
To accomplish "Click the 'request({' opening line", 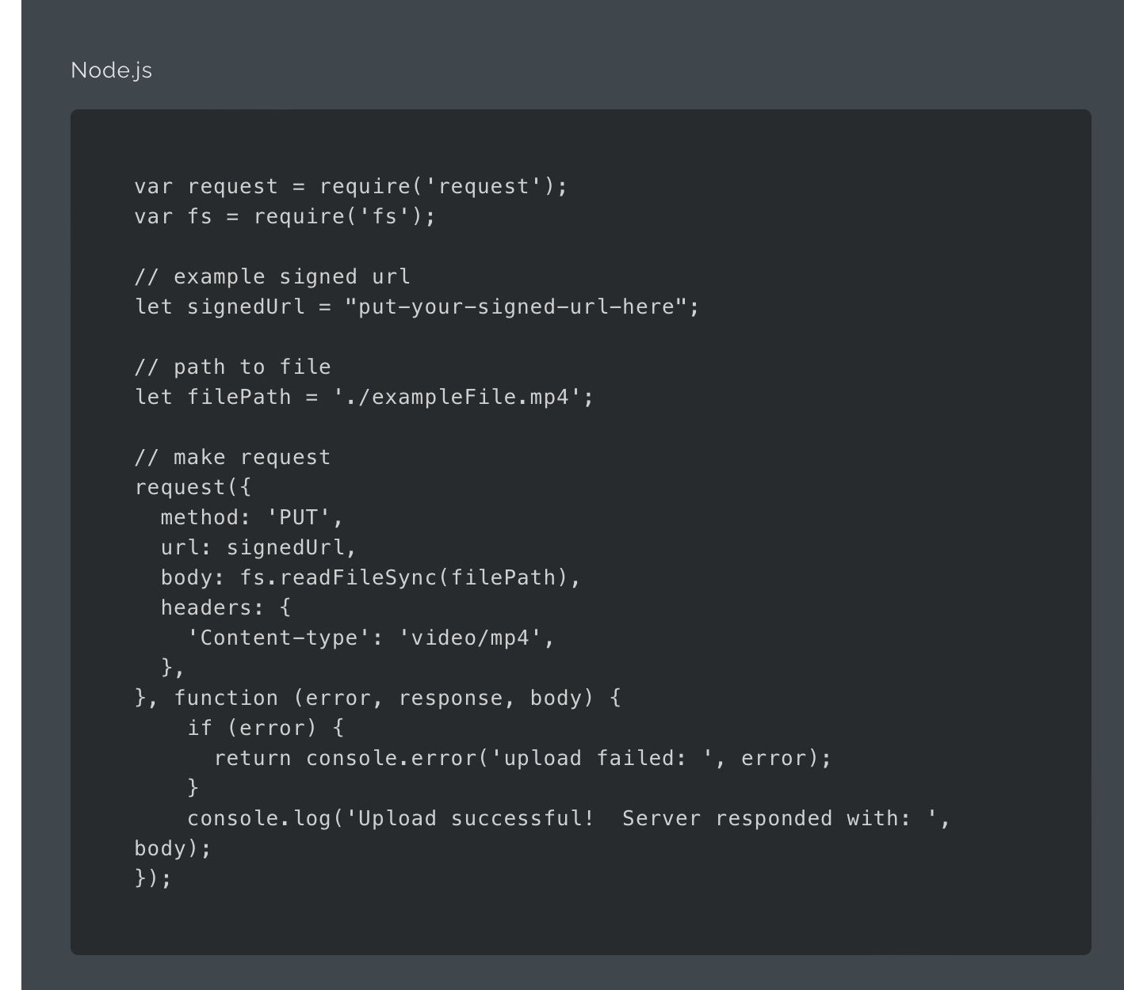I will click(x=193, y=488).
